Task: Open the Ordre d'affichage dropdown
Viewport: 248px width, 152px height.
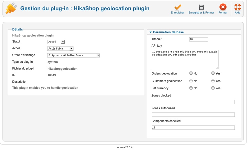Action: coord(74,55)
